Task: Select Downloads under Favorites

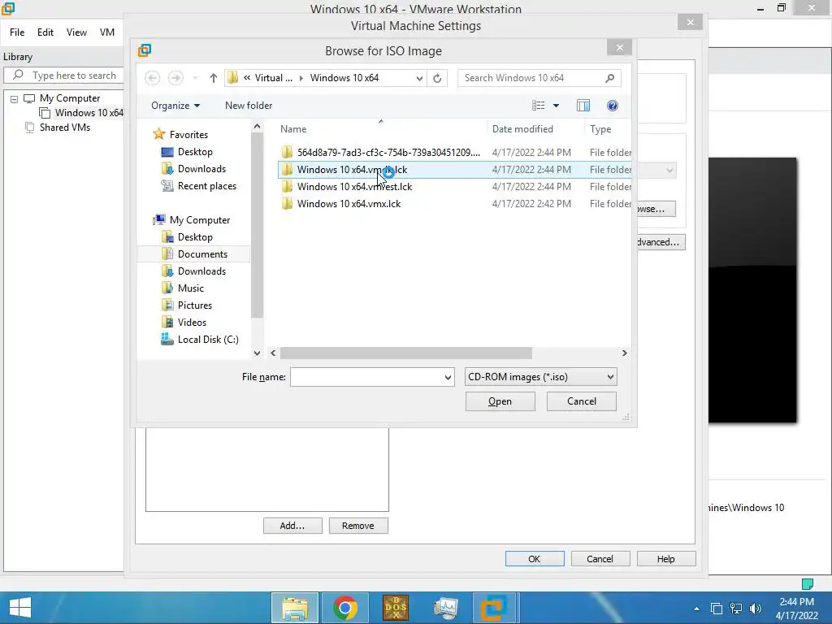Action: [201, 169]
